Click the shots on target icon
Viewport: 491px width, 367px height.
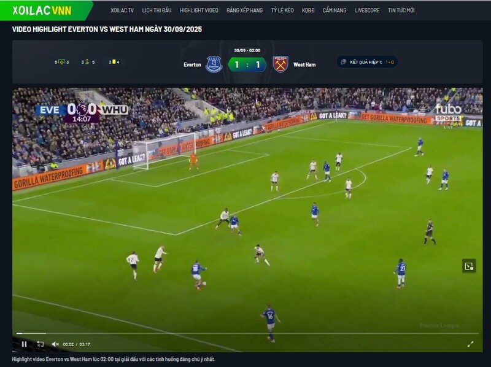click(61, 62)
